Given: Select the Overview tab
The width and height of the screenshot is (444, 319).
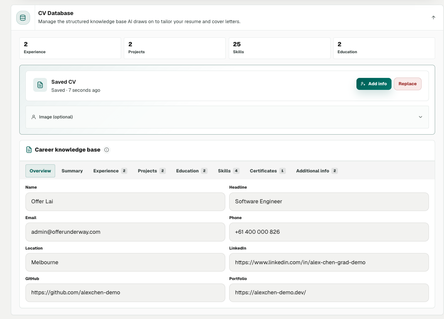Looking at the screenshot, I should (40, 171).
